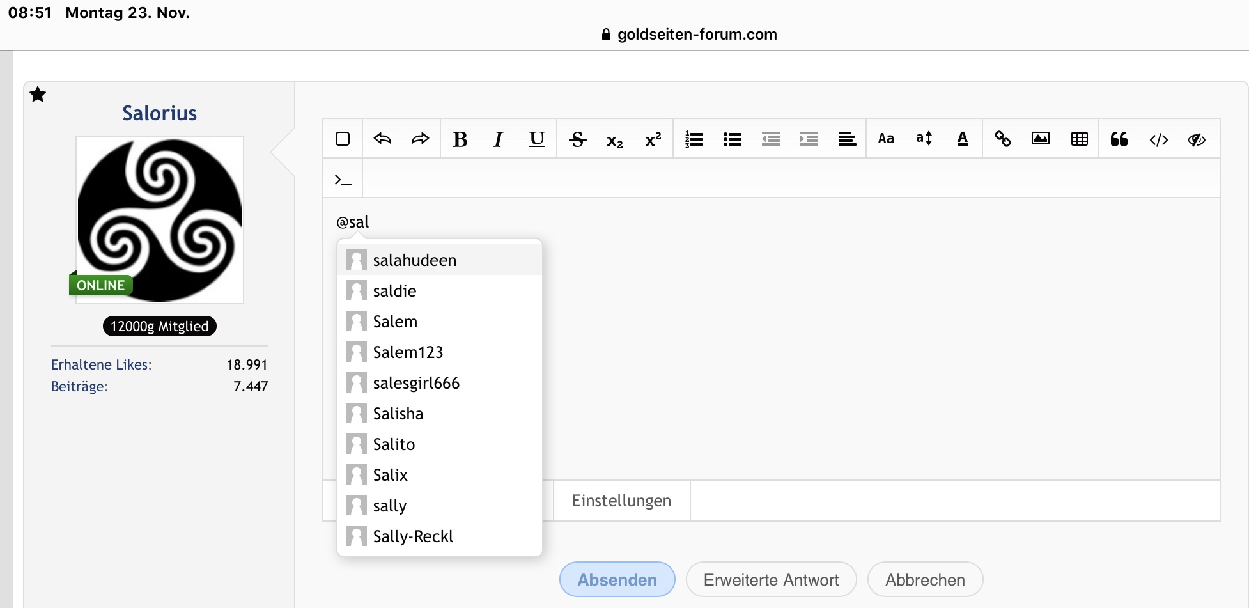The height and width of the screenshot is (608, 1249).
Task: Add a quote block
Action: (x=1119, y=139)
